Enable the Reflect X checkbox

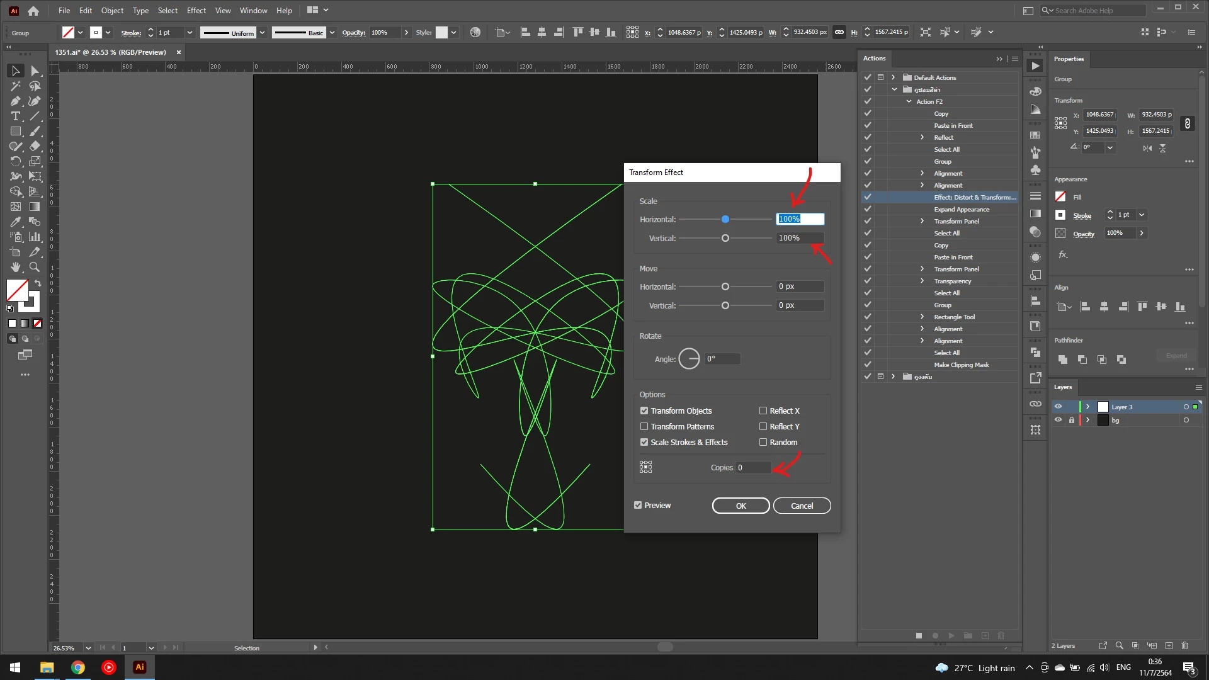tap(763, 411)
